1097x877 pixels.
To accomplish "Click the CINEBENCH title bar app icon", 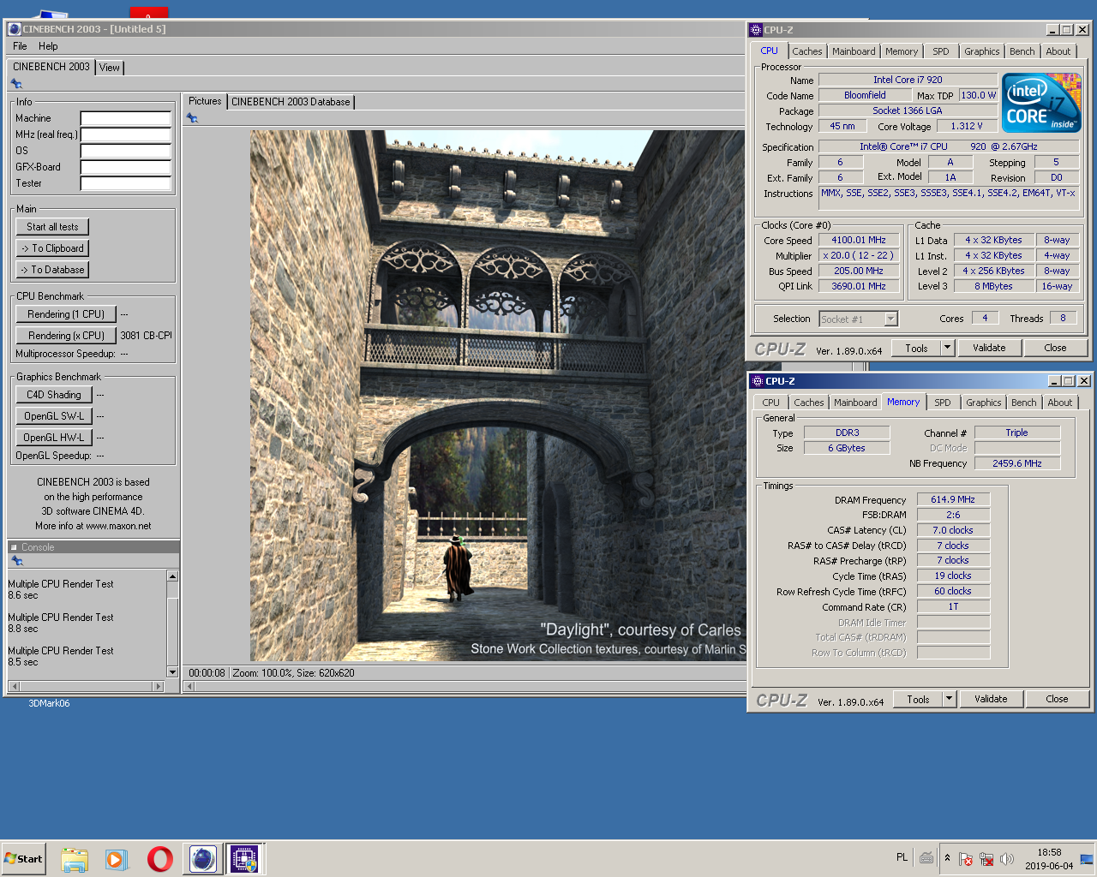I will point(15,29).
